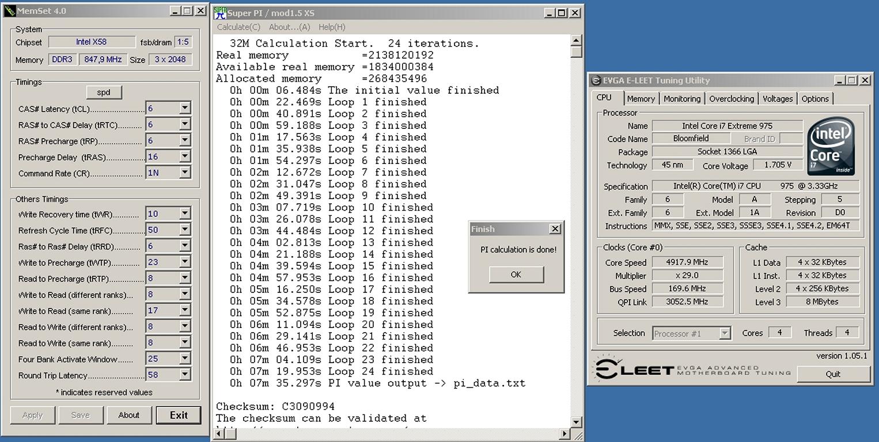This screenshot has width=879, height=442.
Task: Open Write to Read (same rank) dropdown
Action: [x=184, y=310]
